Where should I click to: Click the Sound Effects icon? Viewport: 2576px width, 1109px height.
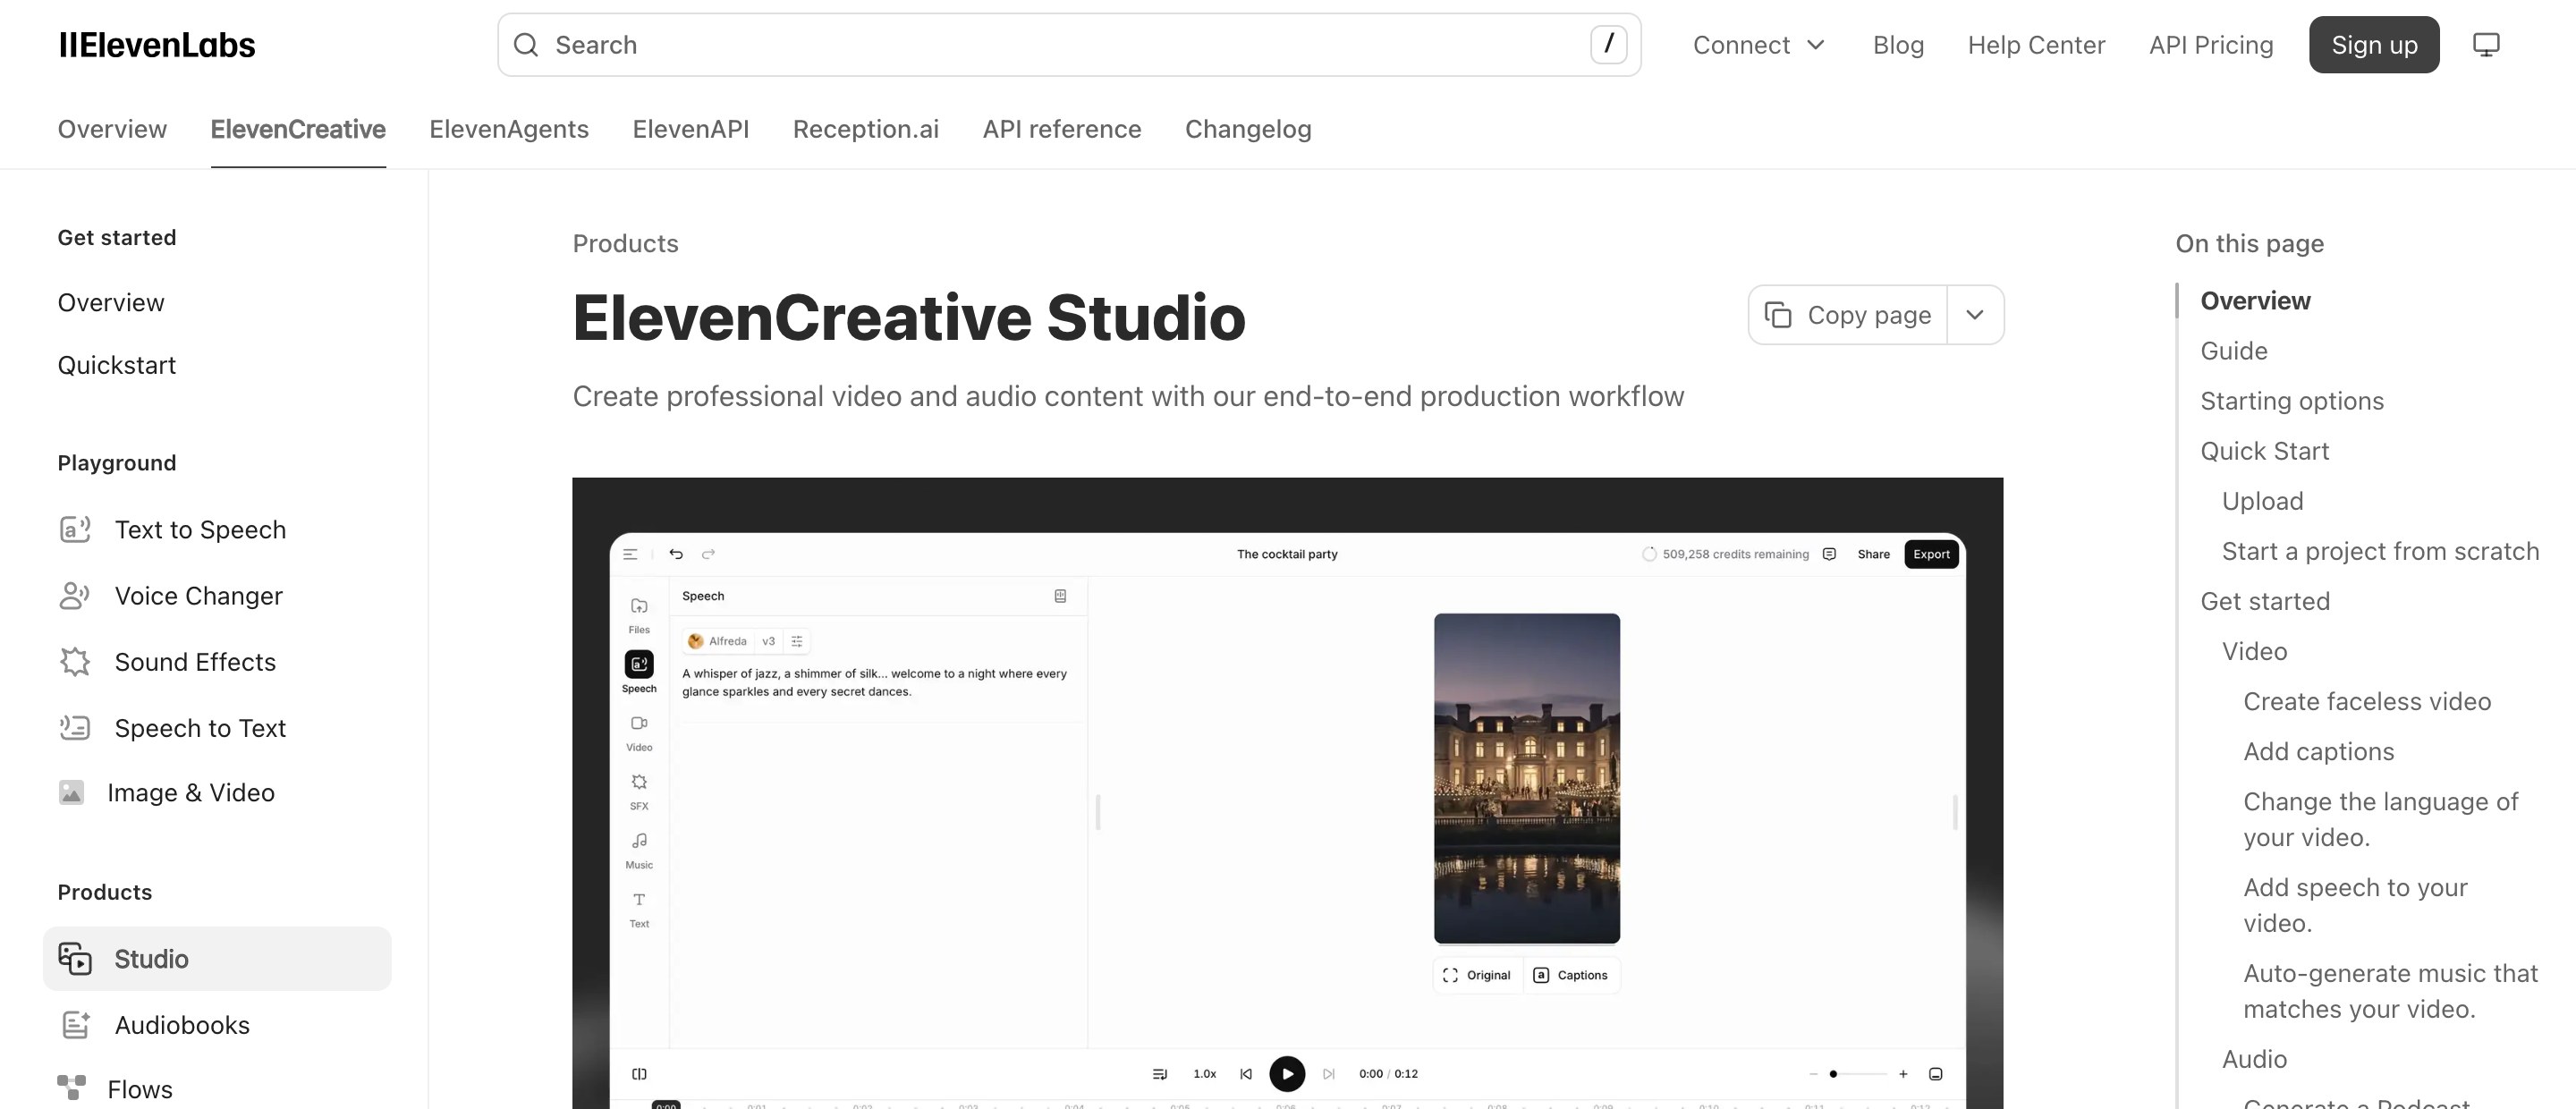(x=75, y=661)
